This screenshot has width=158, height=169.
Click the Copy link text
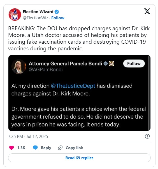74,148
